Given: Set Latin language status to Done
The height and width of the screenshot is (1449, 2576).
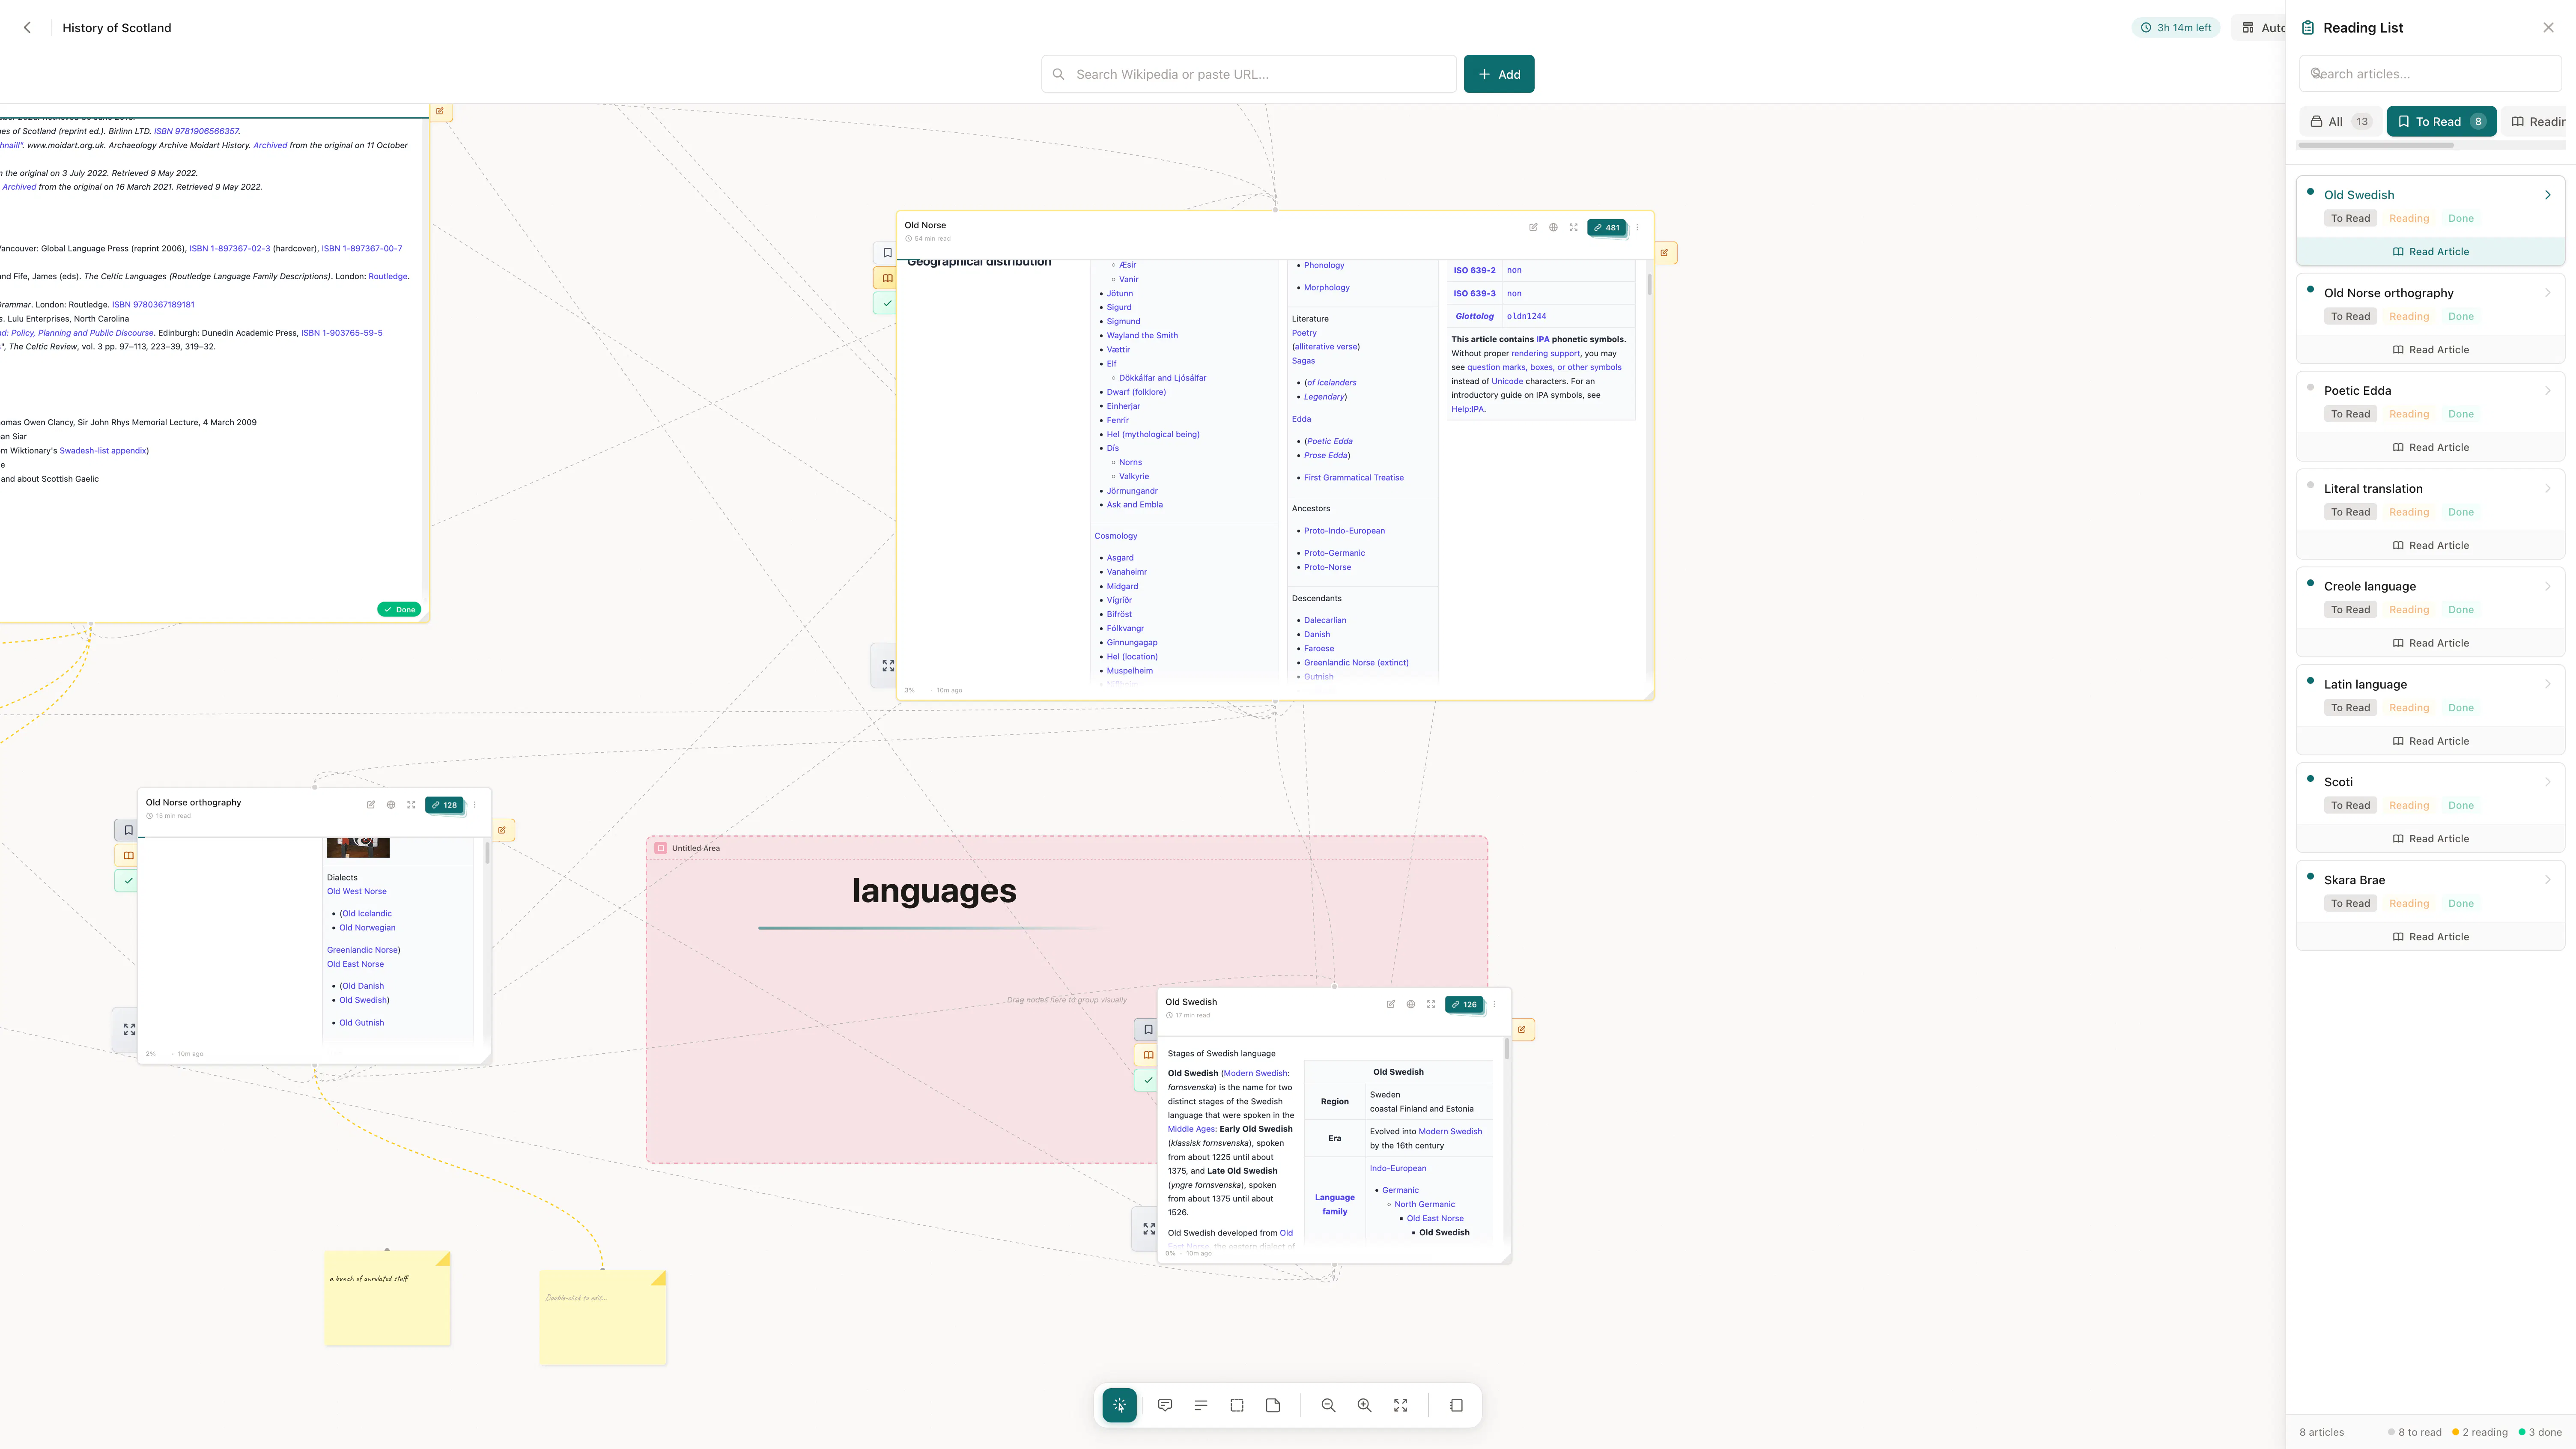Looking at the screenshot, I should point(2460,708).
